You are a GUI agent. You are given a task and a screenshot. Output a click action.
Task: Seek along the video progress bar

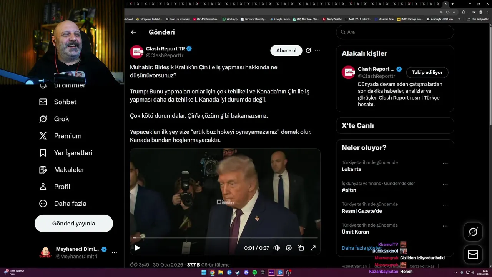pos(225,238)
